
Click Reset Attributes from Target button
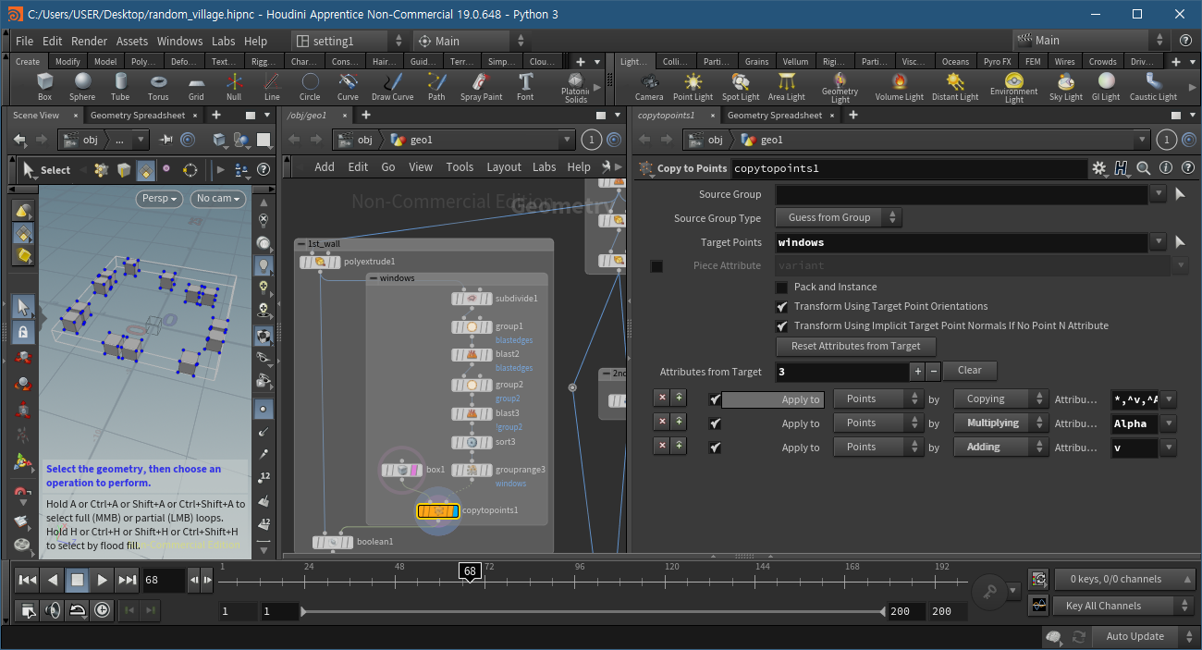point(856,346)
